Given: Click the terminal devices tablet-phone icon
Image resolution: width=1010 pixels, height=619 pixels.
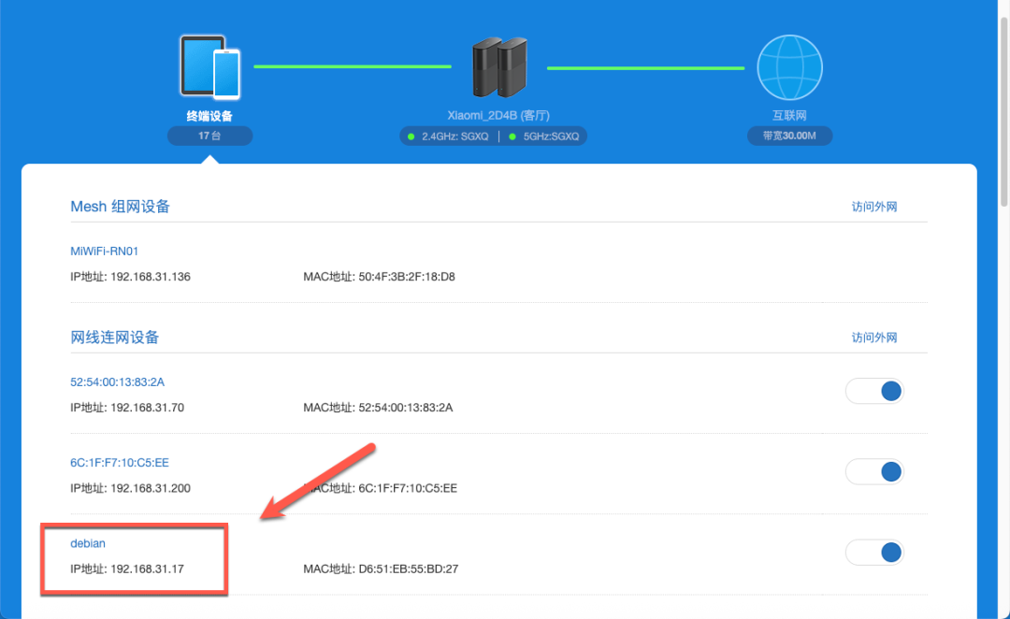Looking at the screenshot, I should 210,67.
